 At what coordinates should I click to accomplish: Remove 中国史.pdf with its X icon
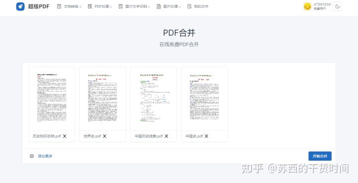tap(206, 136)
